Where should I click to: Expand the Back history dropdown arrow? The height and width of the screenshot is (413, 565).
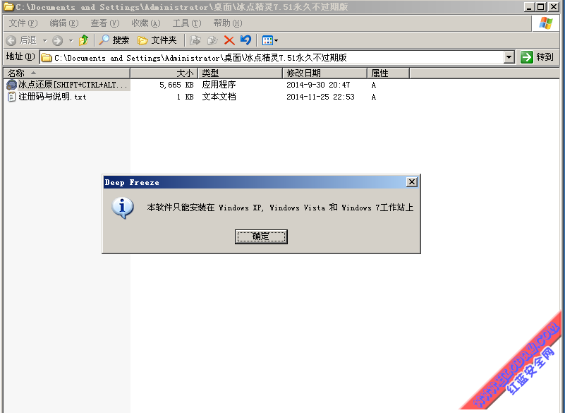pyautogui.click(x=45, y=41)
